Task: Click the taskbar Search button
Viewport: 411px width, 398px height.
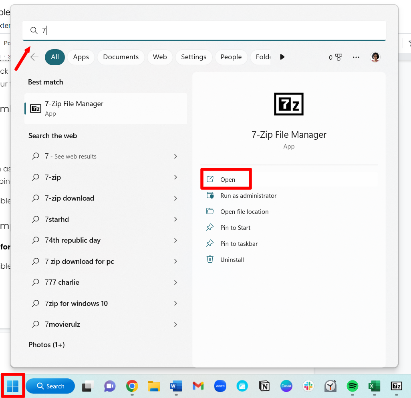Action: (50, 386)
